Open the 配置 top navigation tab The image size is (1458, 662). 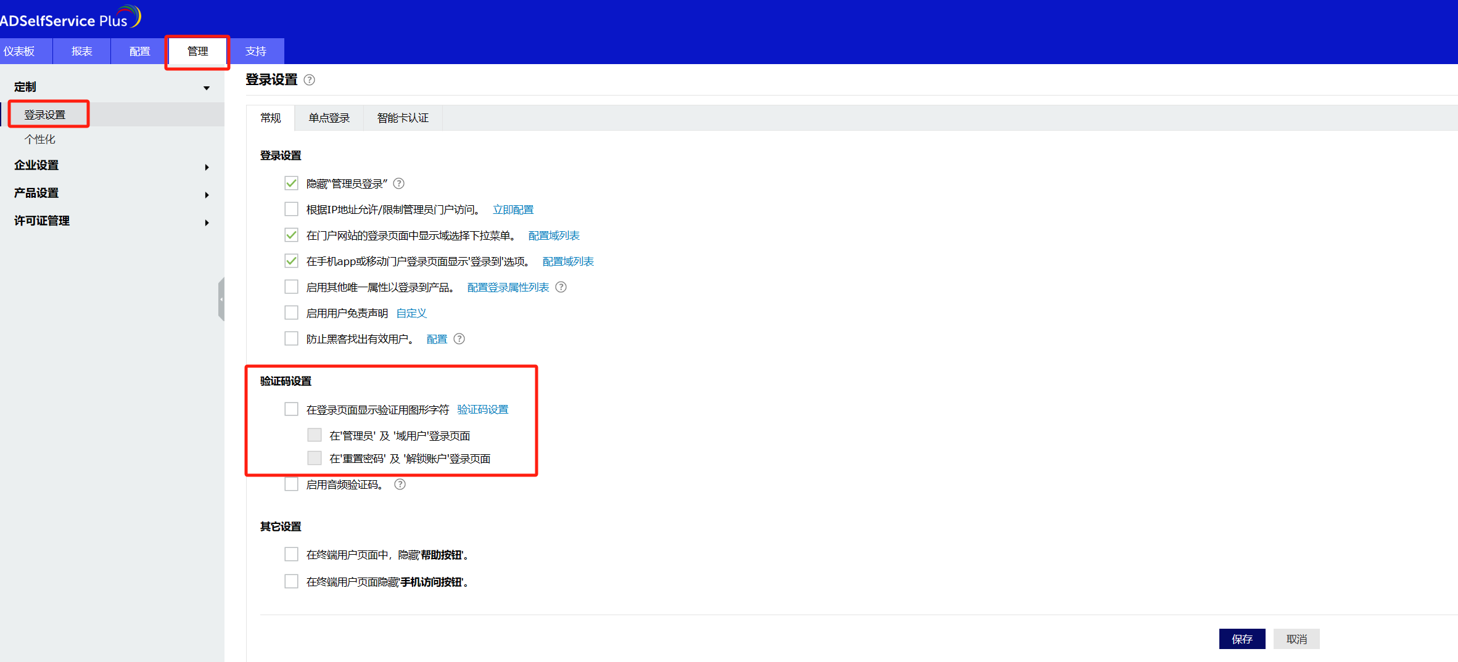[139, 51]
